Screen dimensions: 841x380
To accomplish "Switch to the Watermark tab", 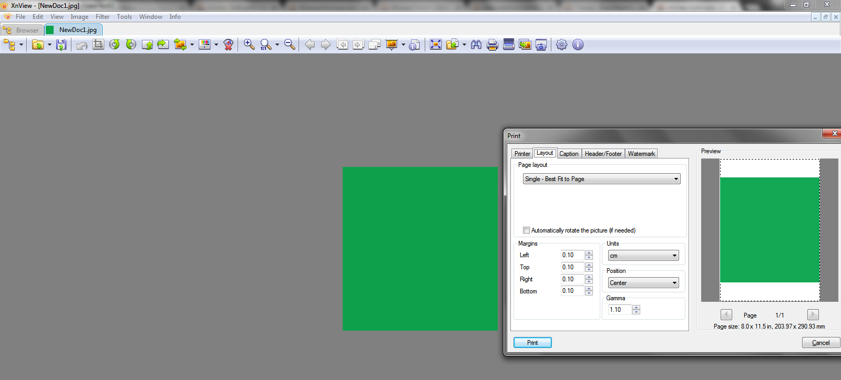I will (641, 154).
